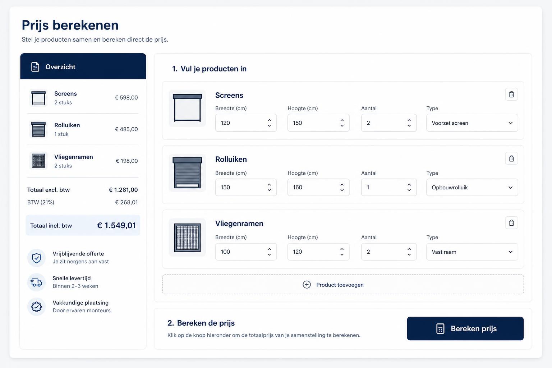
Task: Open the Vliegenramen Type dropdown
Action: pyautogui.click(x=472, y=252)
